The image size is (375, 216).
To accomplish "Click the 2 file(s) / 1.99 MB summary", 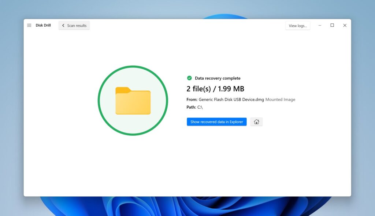I will pyautogui.click(x=215, y=88).
